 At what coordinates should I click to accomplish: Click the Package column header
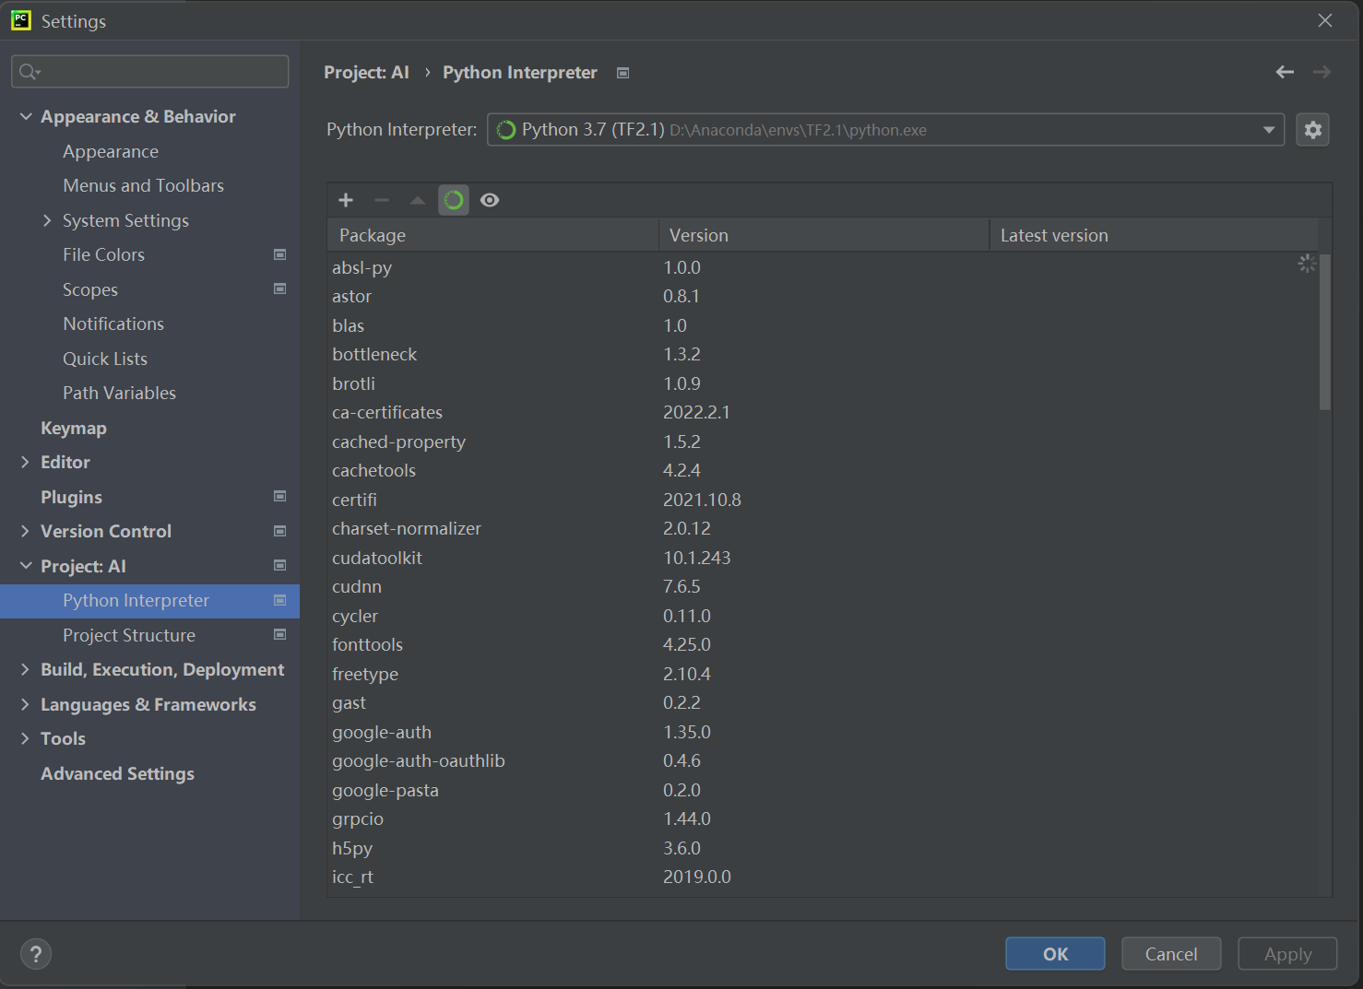click(492, 235)
